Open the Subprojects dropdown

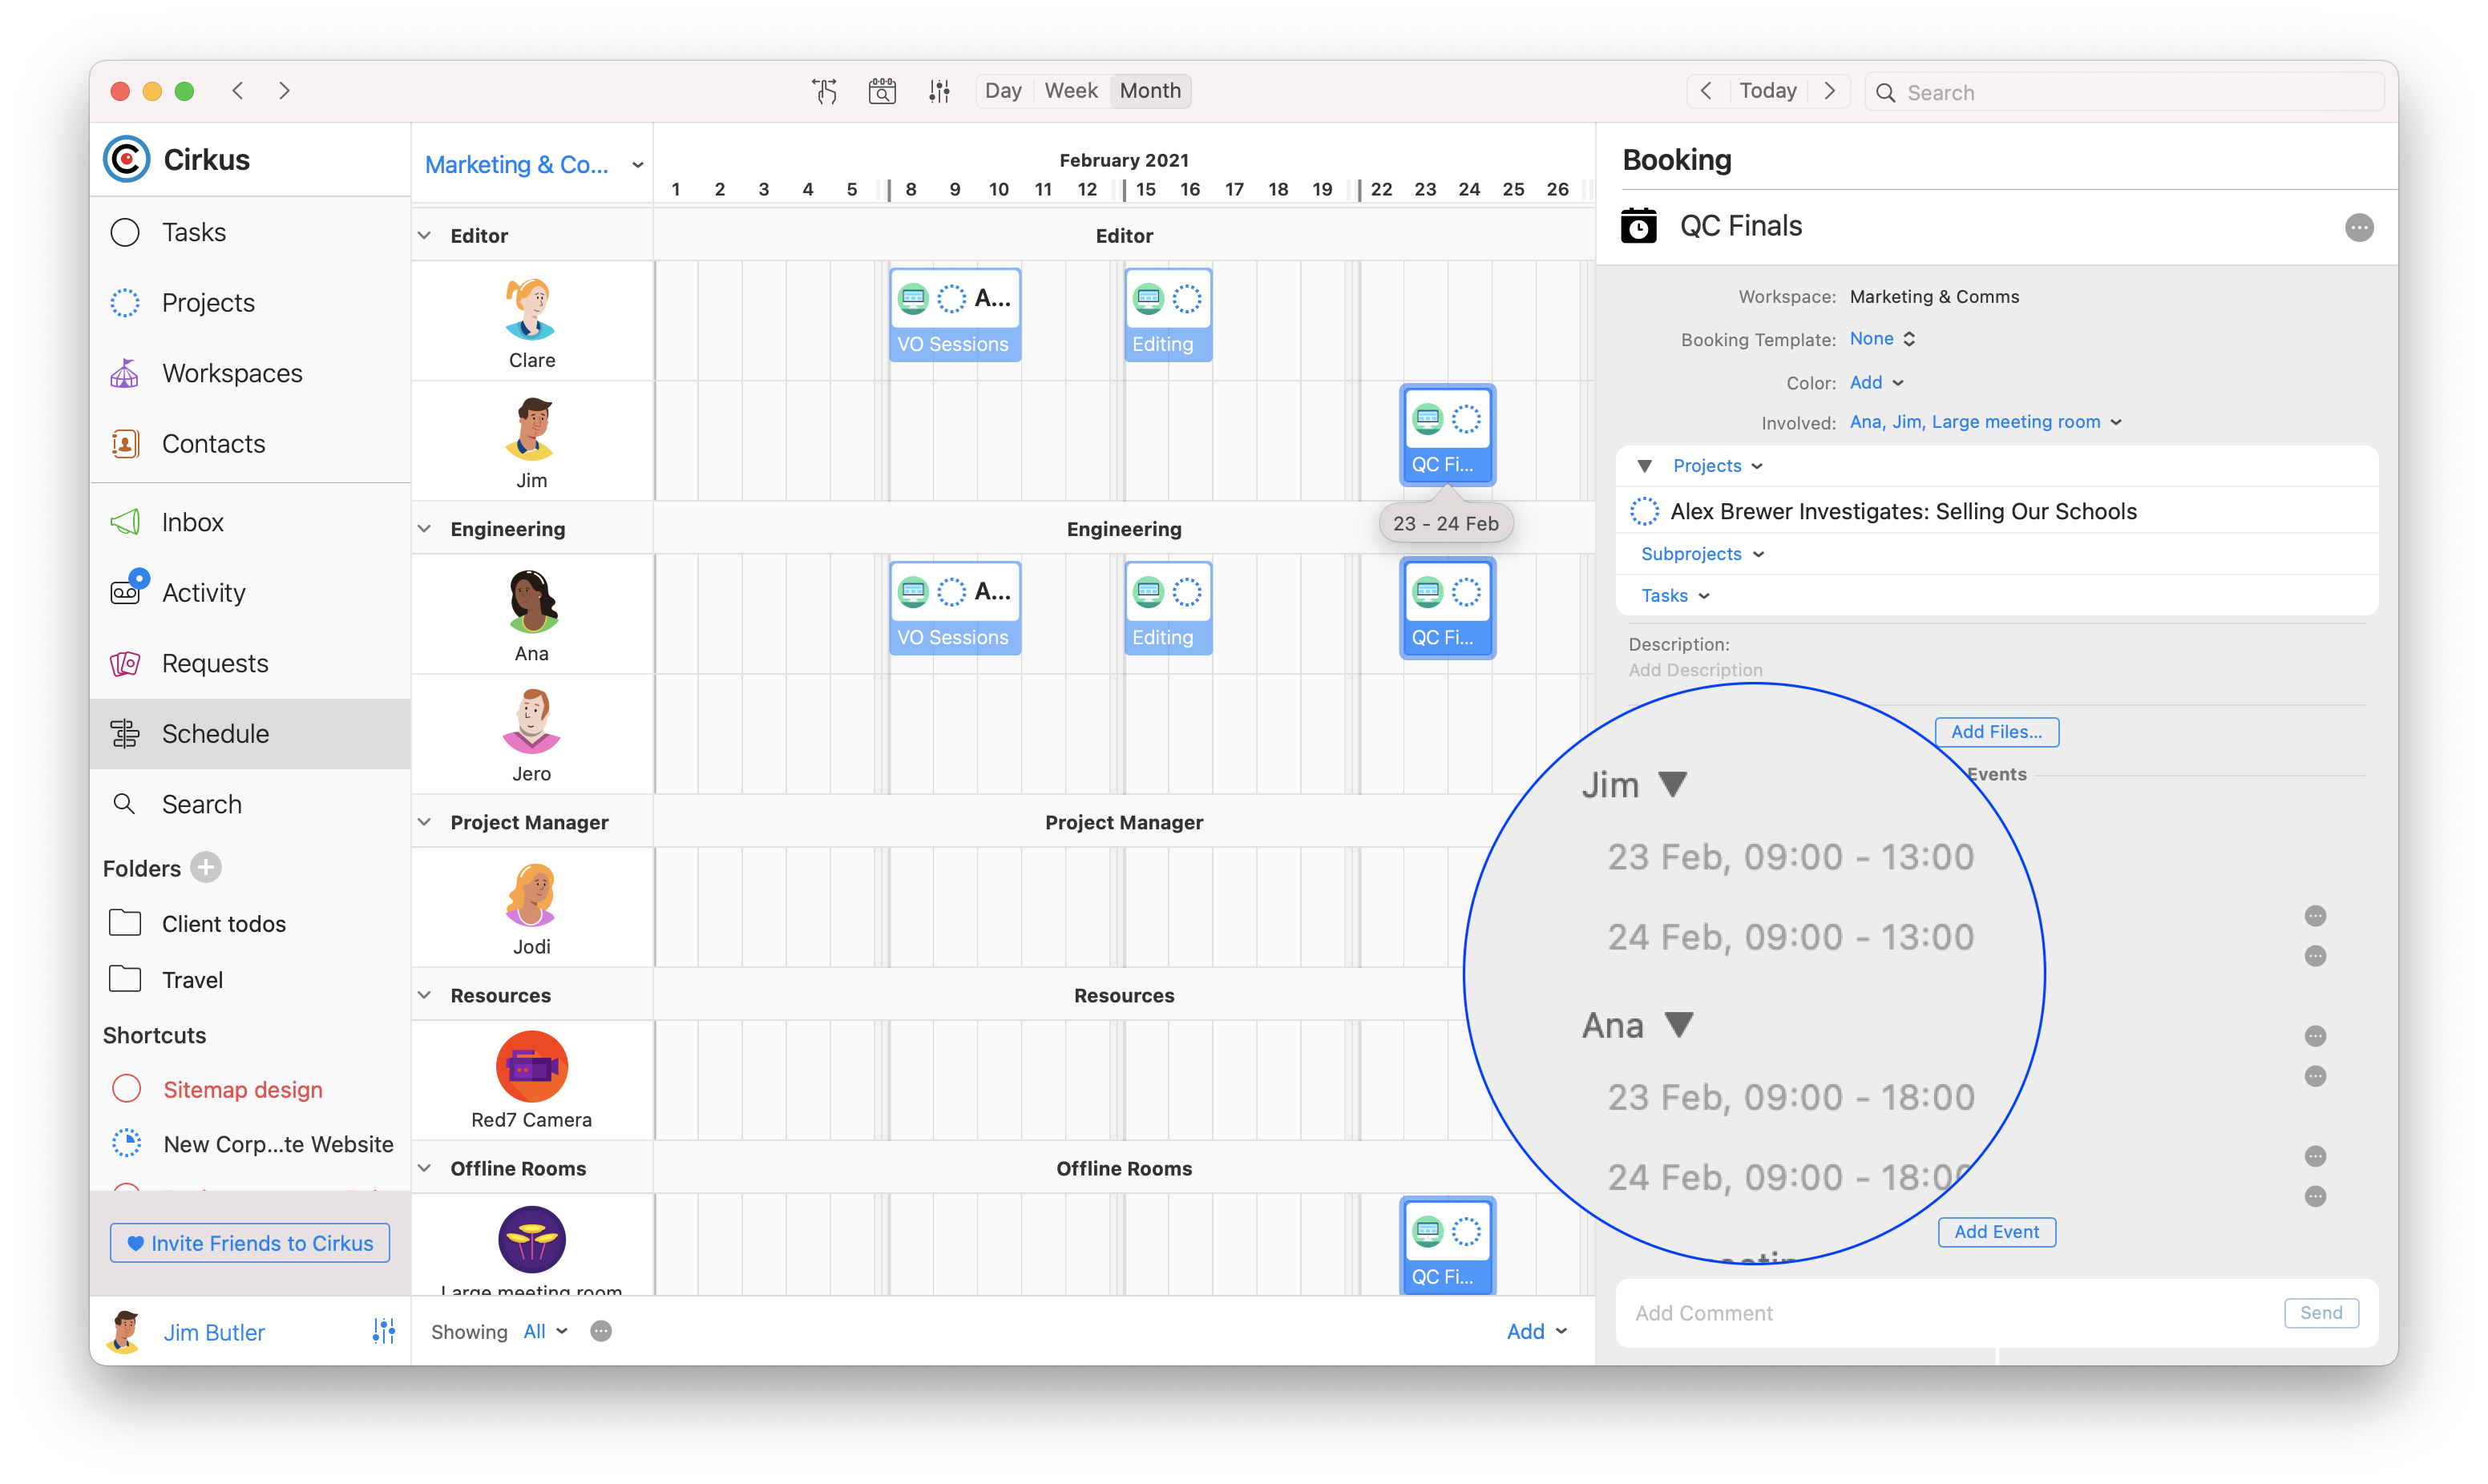click(1702, 554)
